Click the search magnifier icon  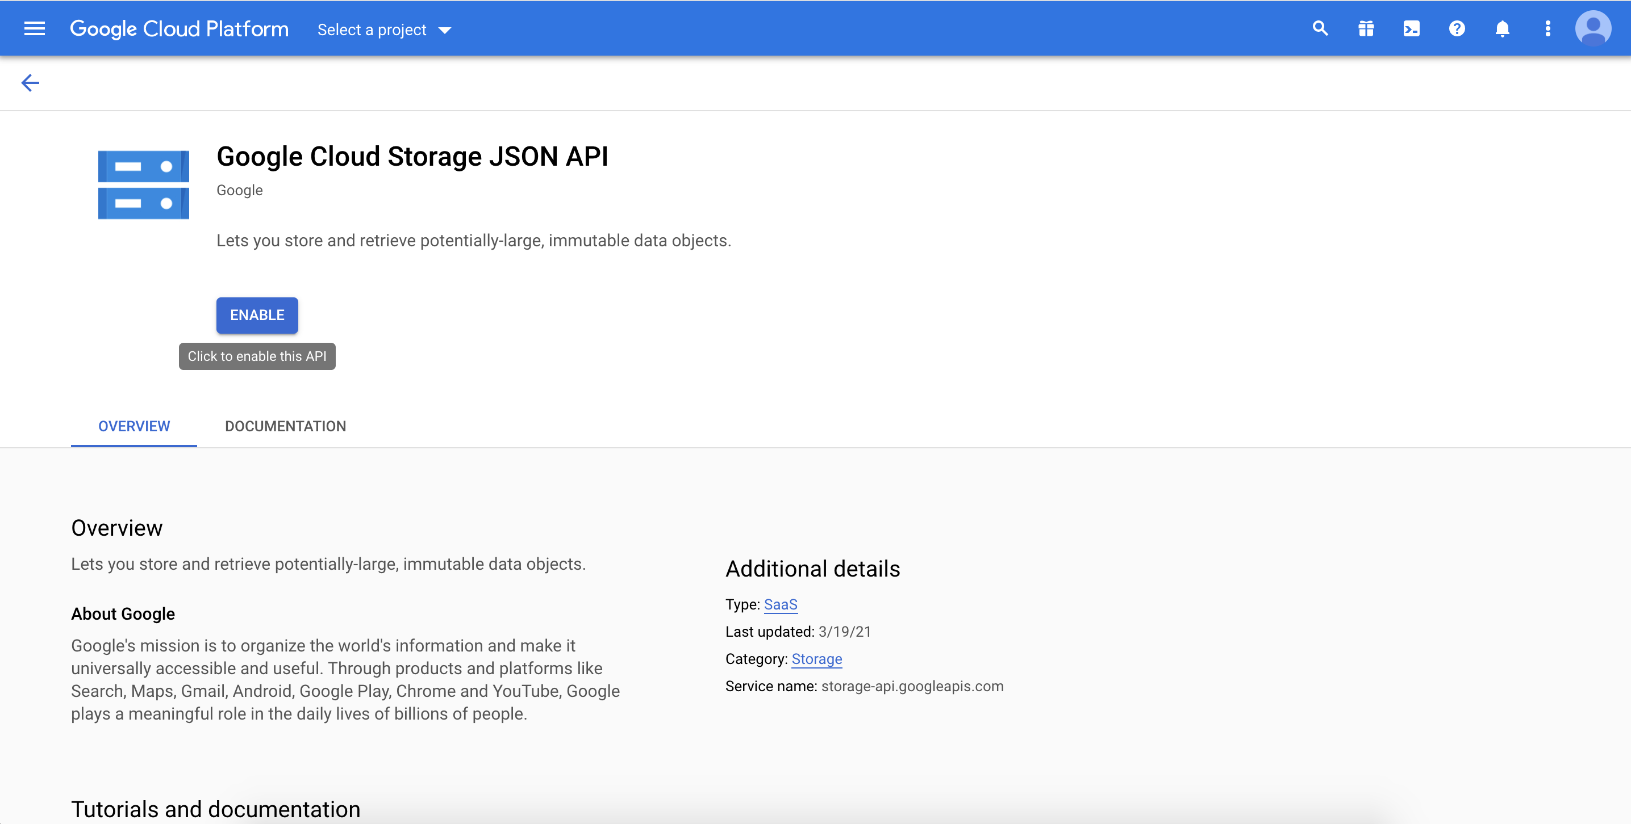point(1320,28)
